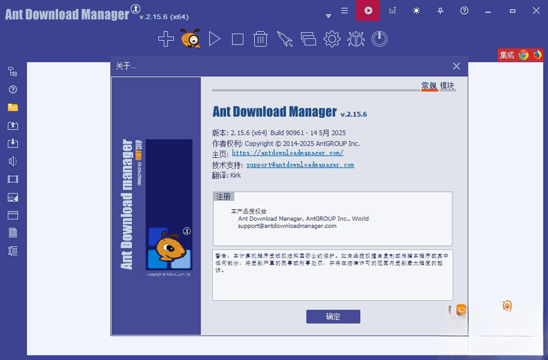548x360 pixels.
Task: Open settings with the gear icon
Action: (x=332, y=39)
